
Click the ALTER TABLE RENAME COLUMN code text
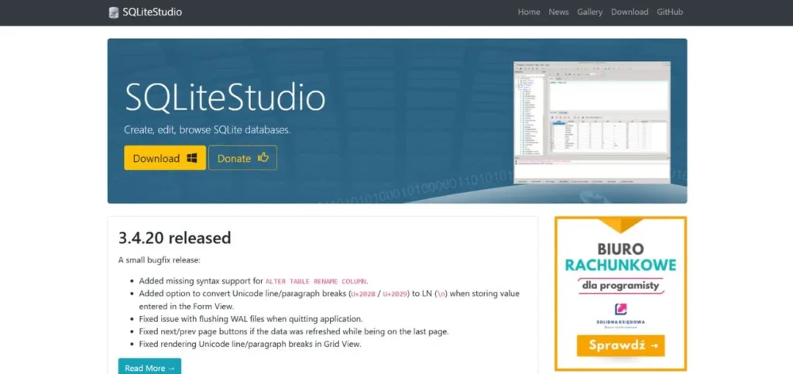[x=316, y=280]
